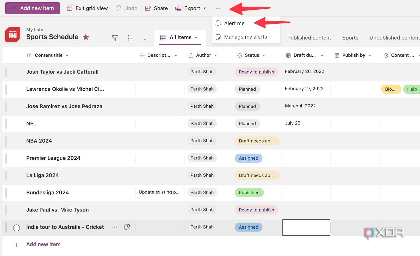Click the empty Draft due cell for India tour
This screenshot has width=420, height=256.
pyautogui.click(x=306, y=227)
